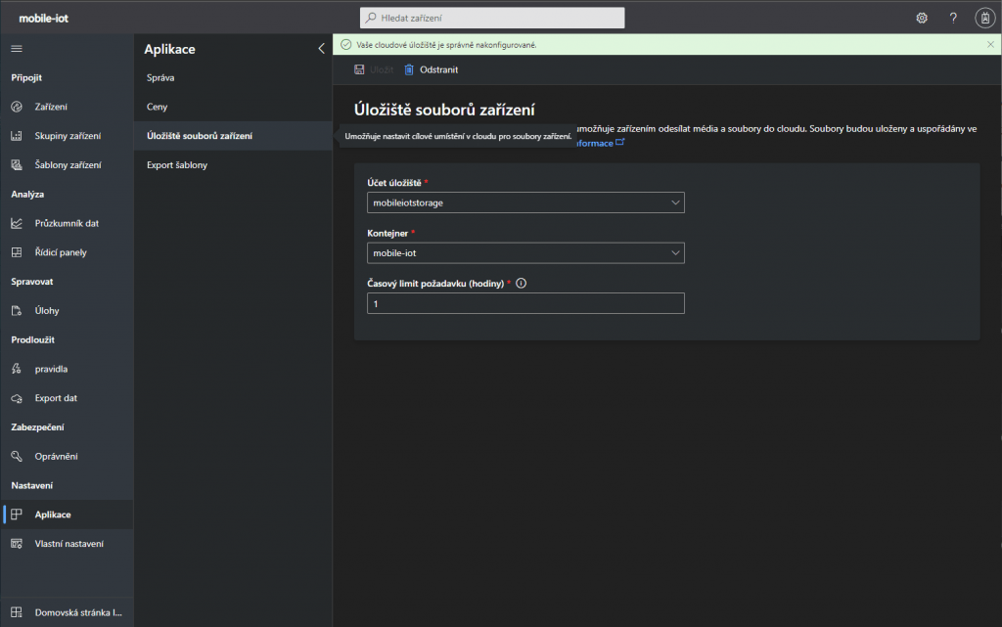Click the Export dat cloud icon

(17, 398)
